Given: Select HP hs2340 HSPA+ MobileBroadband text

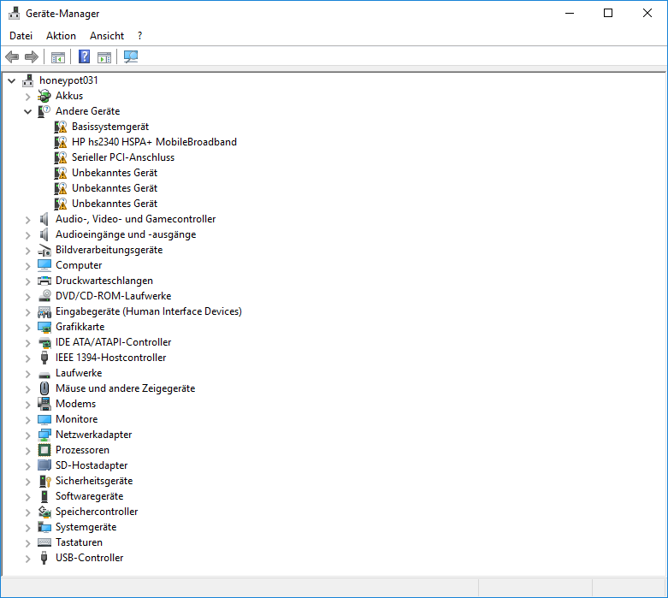Looking at the screenshot, I should (x=154, y=142).
